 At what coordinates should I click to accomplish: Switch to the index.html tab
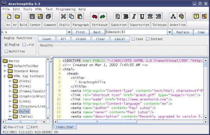click(65, 127)
